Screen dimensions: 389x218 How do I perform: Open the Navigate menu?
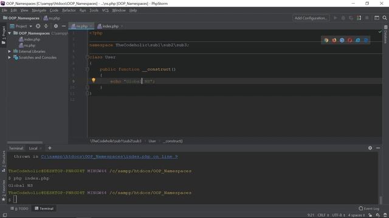click(x=39, y=10)
